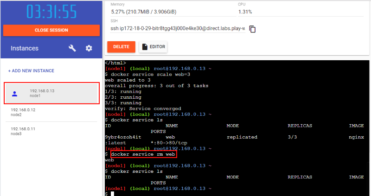Screen dimensions: 371x196
Task: Click the 'docker service rm web' command text
Action: pos(143,154)
